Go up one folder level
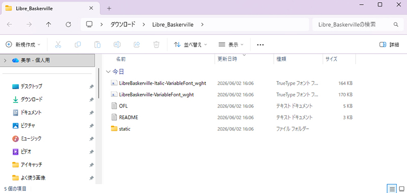Screen dimensions: 407x193 [x=48, y=24]
